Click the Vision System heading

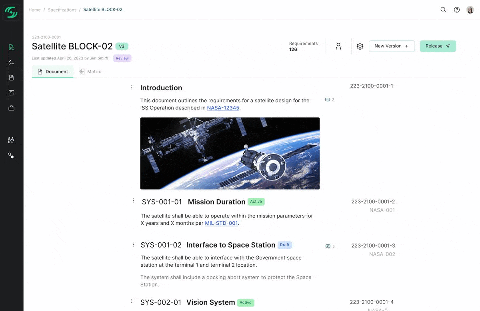point(210,302)
